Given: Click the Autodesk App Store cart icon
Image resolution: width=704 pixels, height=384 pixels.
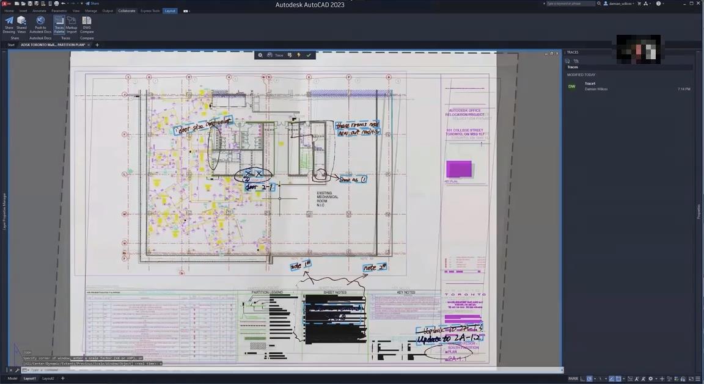Looking at the screenshot, I should pyautogui.click(x=639, y=4).
